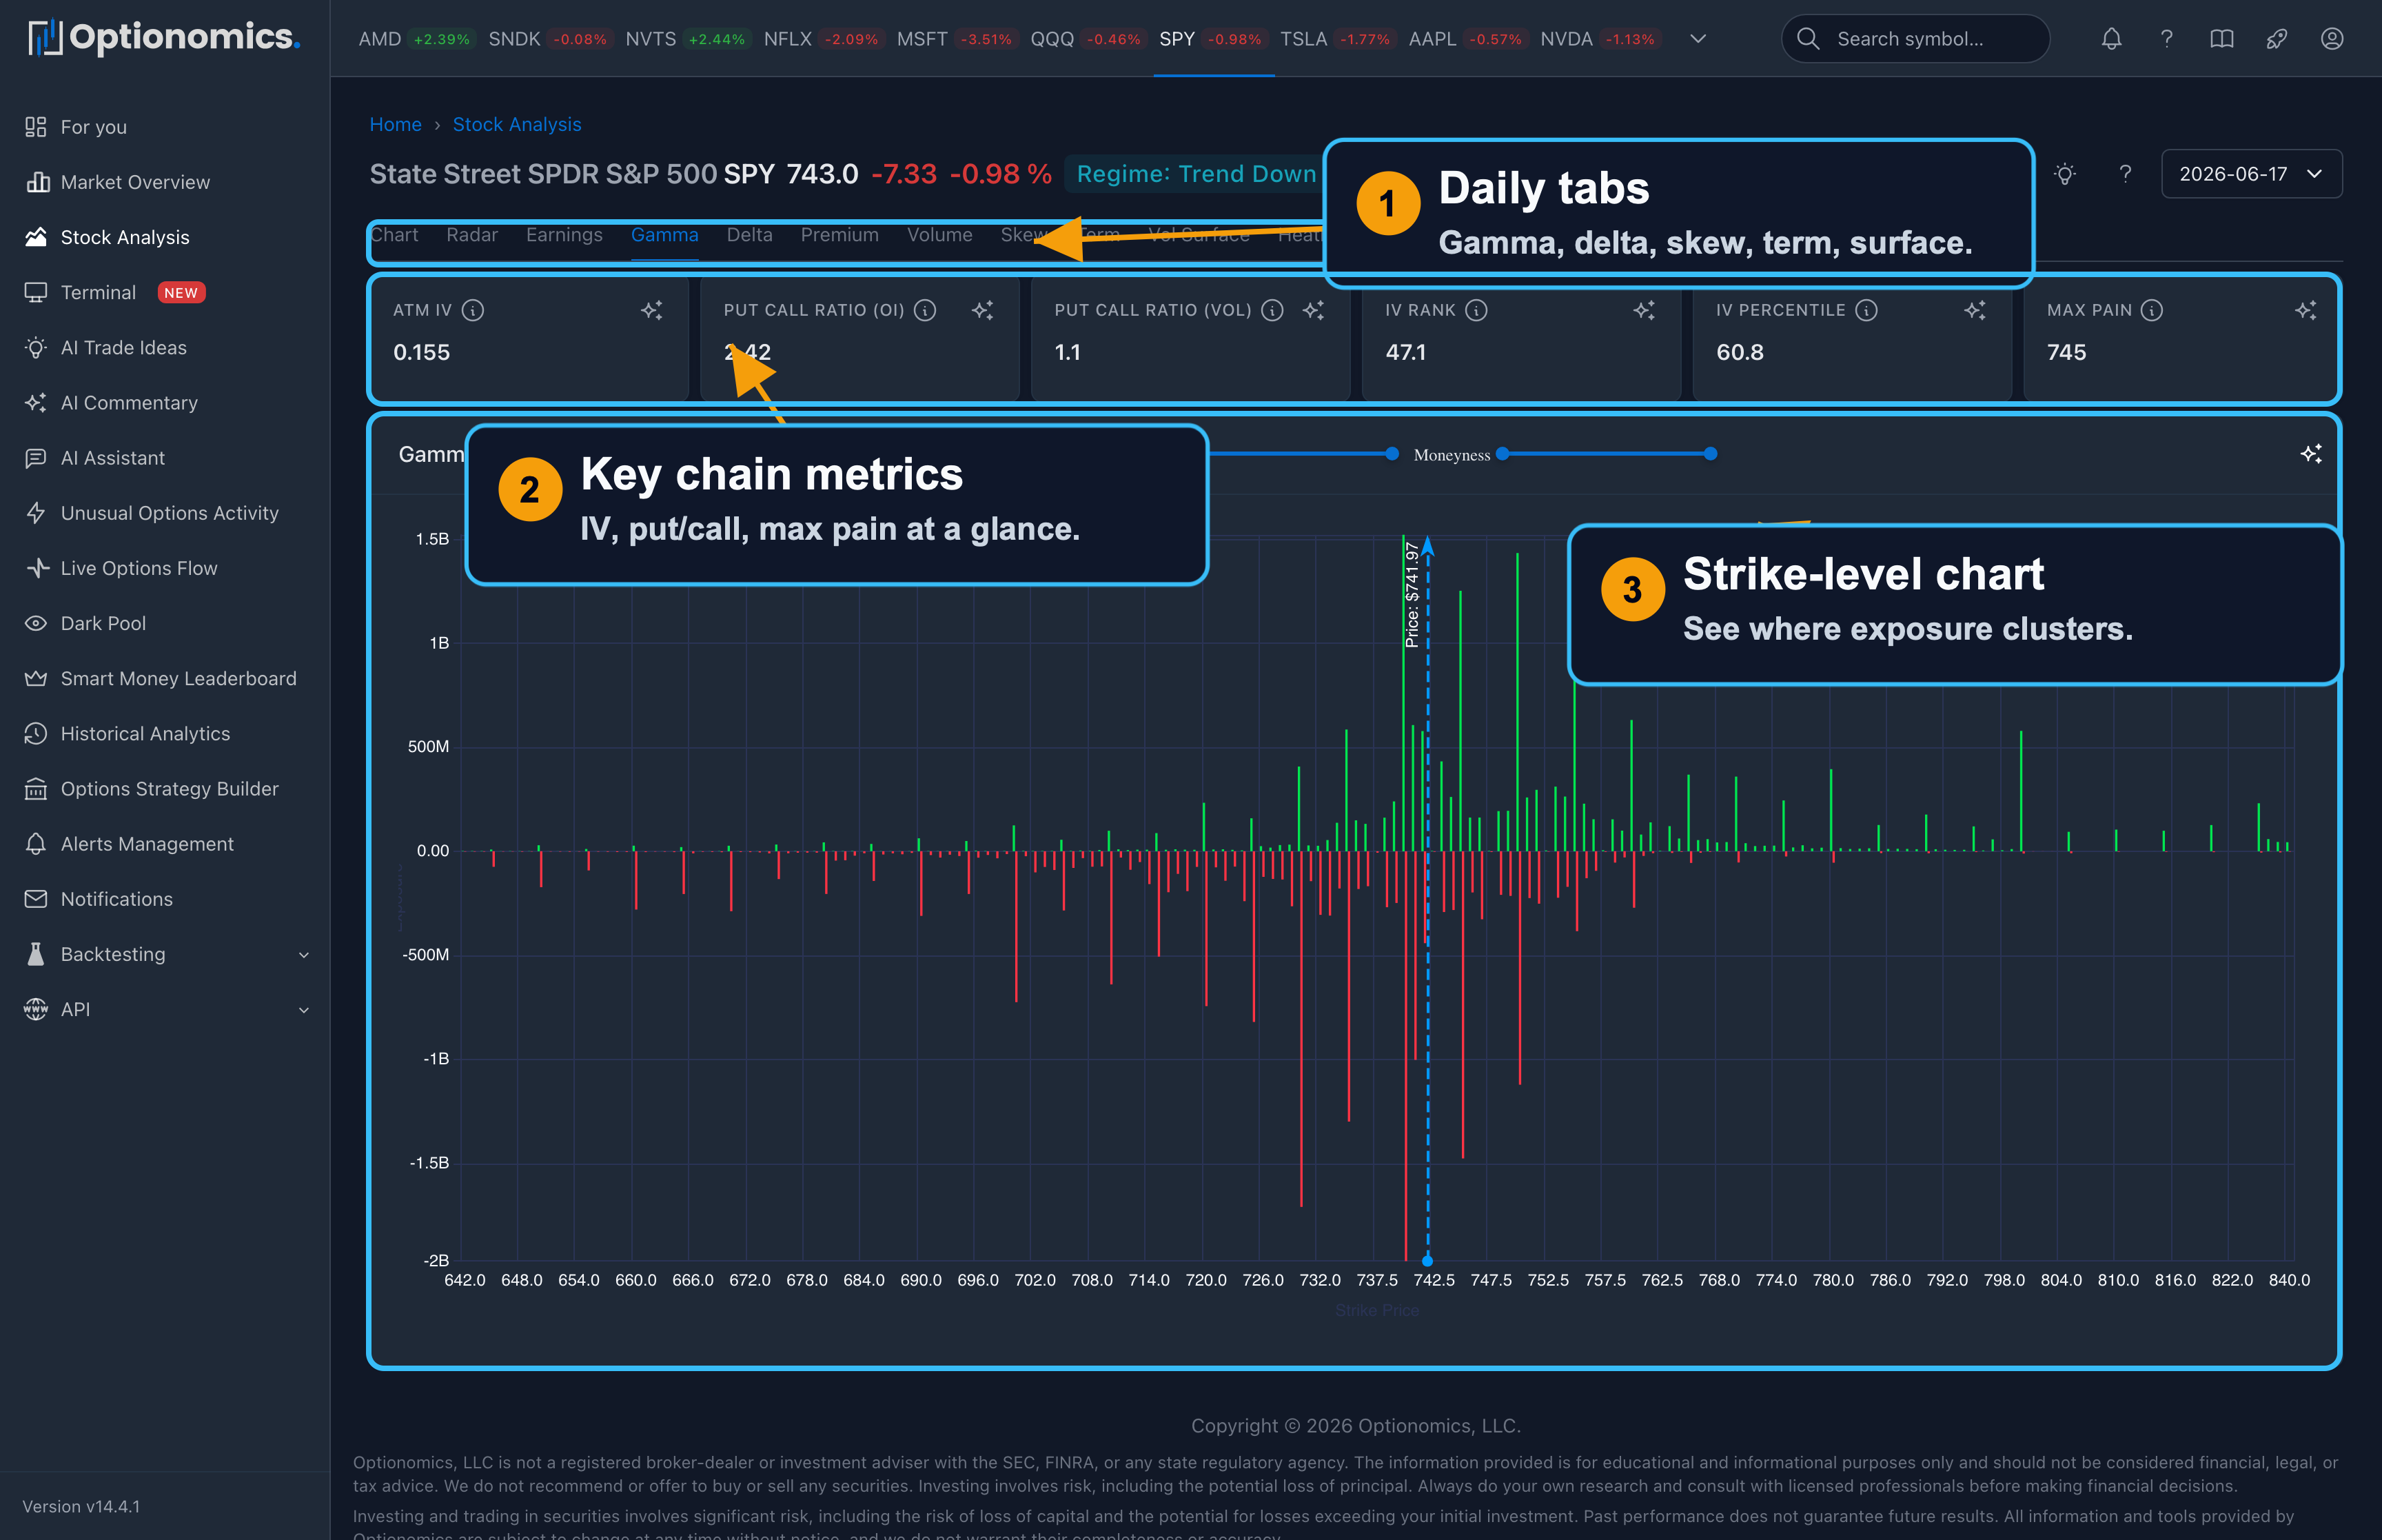The image size is (2382, 1540).
Task: Expand the ticker watchlist chevron
Action: [1698, 39]
